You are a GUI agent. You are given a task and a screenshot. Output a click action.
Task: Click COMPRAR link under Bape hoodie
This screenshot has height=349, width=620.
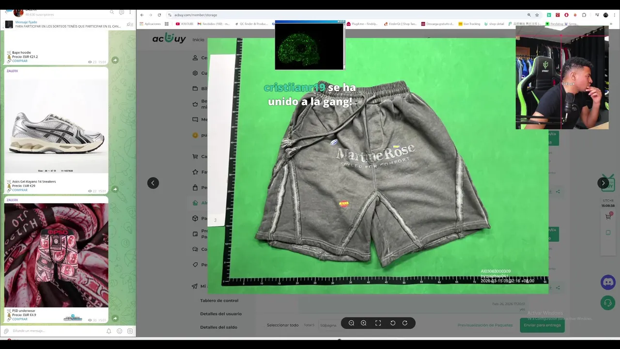tap(20, 61)
